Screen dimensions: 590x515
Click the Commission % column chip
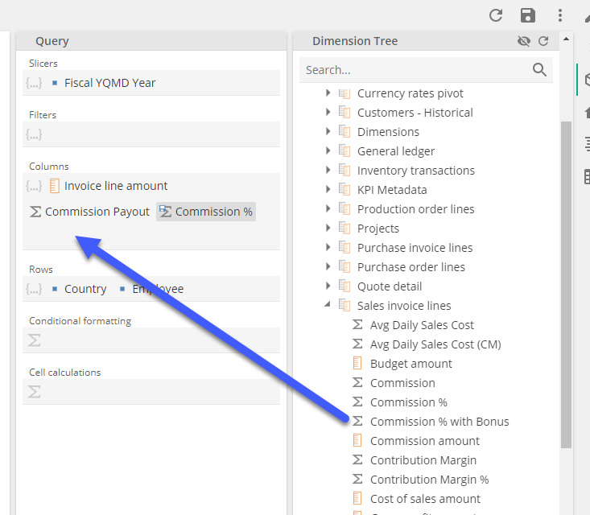[x=206, y=212]
